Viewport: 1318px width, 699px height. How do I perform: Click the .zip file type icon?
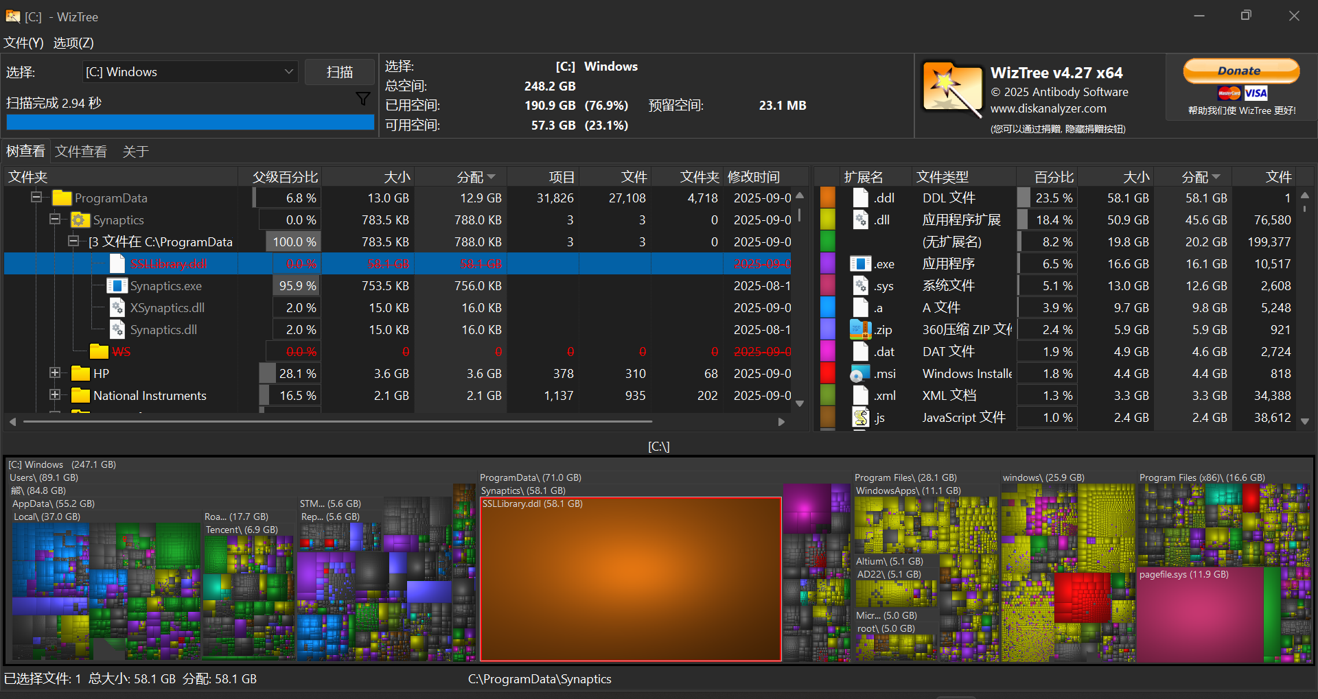coord(860,330)
